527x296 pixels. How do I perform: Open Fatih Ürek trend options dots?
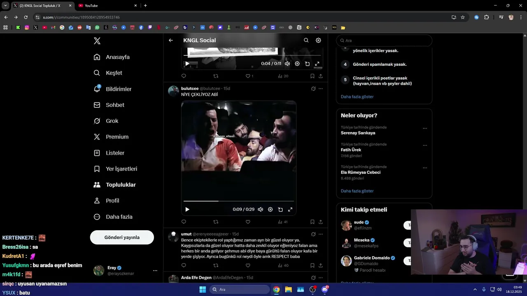click(x=425, y=145)
